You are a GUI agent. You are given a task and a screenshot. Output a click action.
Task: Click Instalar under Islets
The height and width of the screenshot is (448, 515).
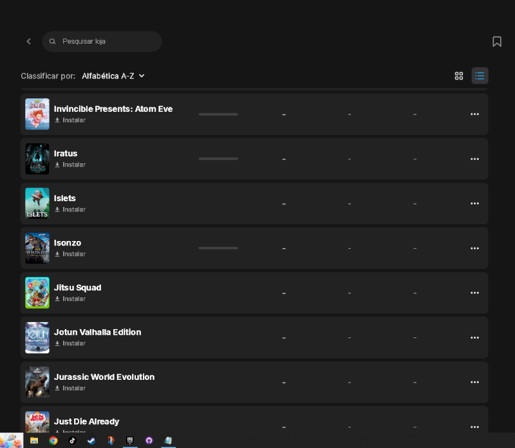70,210
